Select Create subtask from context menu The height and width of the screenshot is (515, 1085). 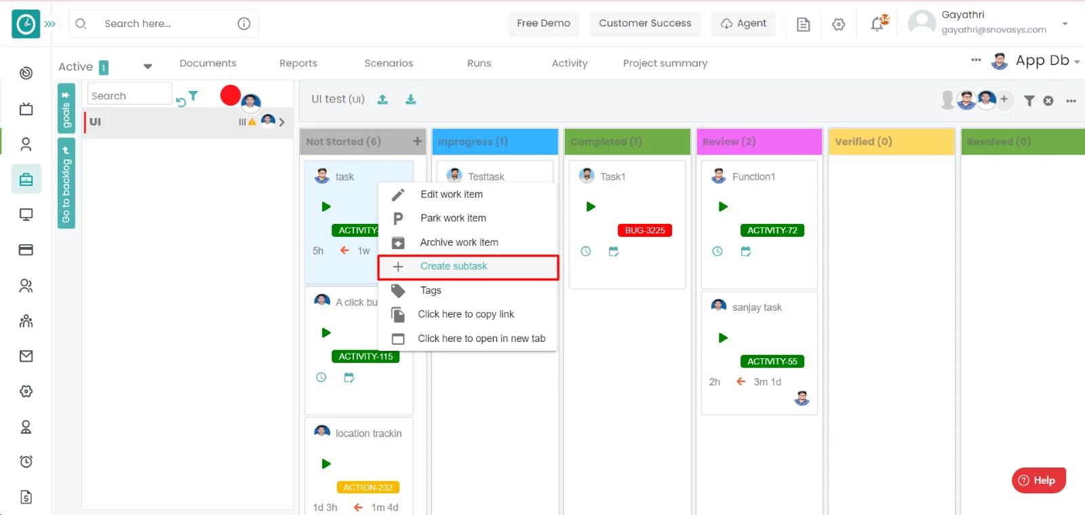[453, 267]
